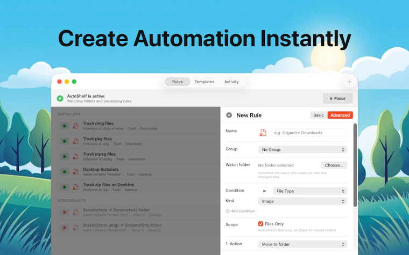
Task: Click the 'is' condition operator selector
Action: (x=264, y=191)
